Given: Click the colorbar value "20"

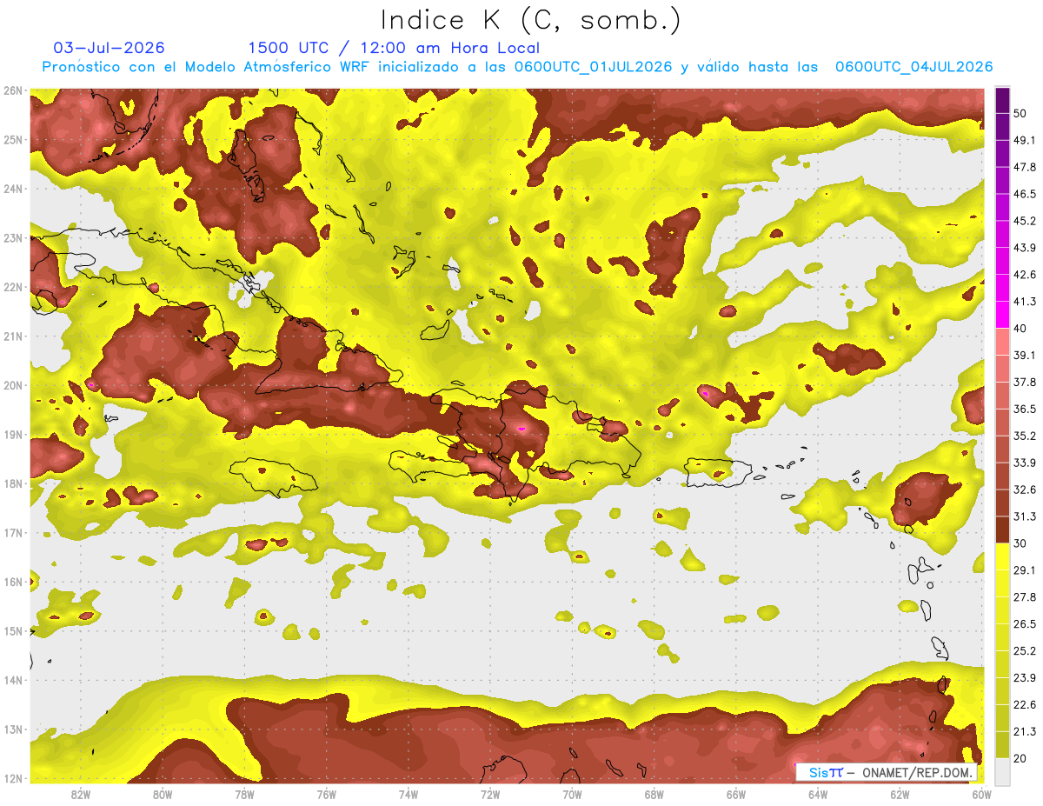Looking at the screenshot, I should tap(1020, 758).
